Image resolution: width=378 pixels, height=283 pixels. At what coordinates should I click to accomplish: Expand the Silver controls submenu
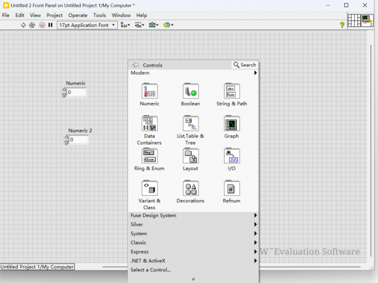click(193, 225)
